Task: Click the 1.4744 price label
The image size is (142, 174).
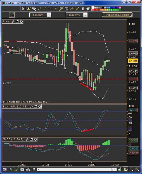Action: click(x=133, y=71)
